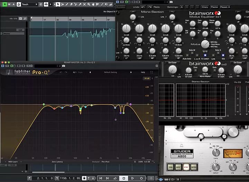
Task: Toggle Pro-Q 3 full screen mode
Action: click(x=152, y=72)
